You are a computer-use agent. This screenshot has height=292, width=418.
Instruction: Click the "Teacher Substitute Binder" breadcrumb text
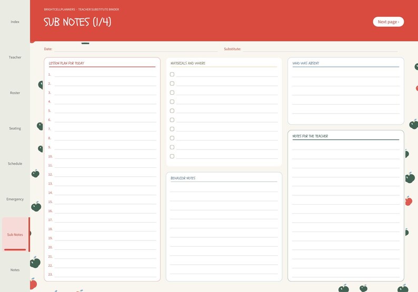tap(98, 9)
